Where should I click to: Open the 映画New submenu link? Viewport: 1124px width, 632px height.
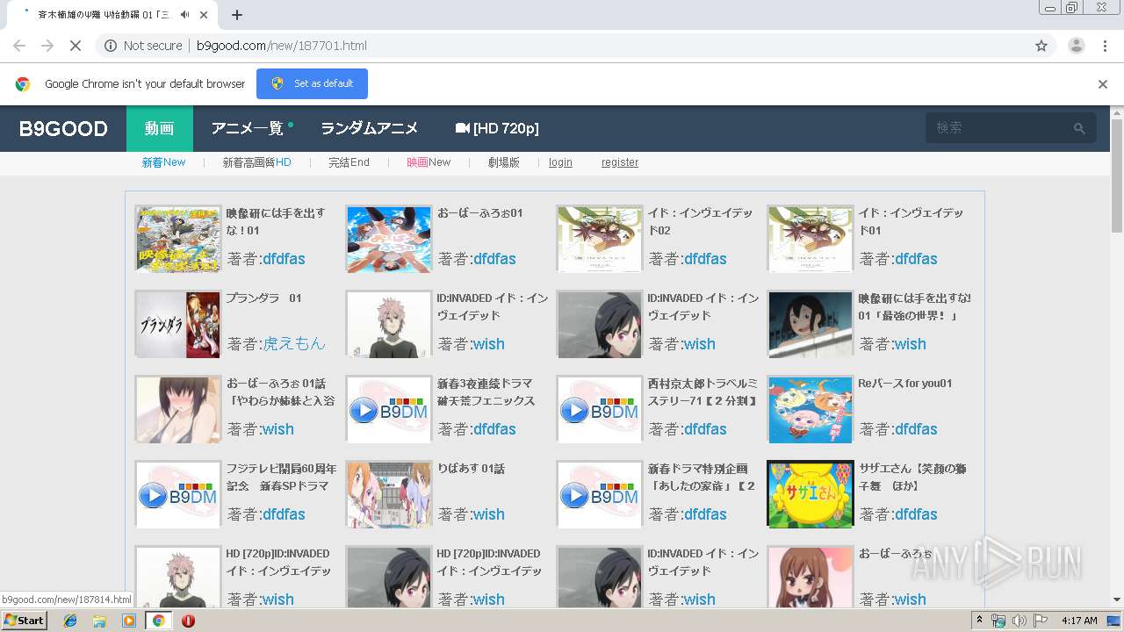(429, 162)
